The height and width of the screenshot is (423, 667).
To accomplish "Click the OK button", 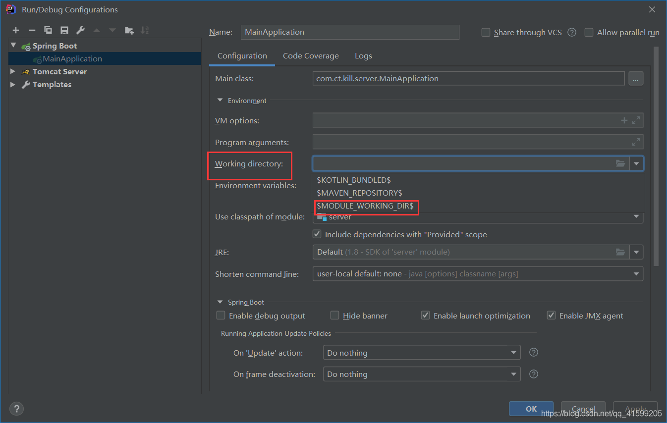I will click(x=531, y=409).
